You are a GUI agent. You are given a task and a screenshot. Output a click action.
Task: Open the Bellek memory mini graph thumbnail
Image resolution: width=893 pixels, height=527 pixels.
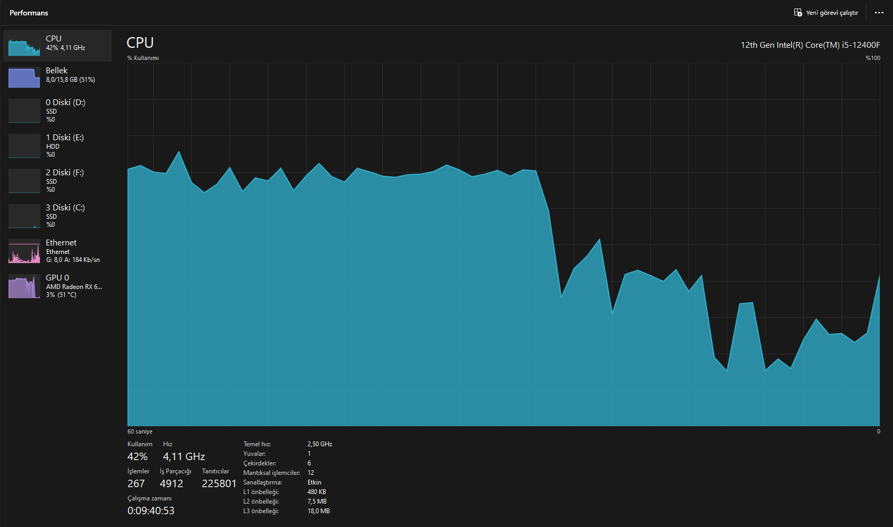coord(24,78)
